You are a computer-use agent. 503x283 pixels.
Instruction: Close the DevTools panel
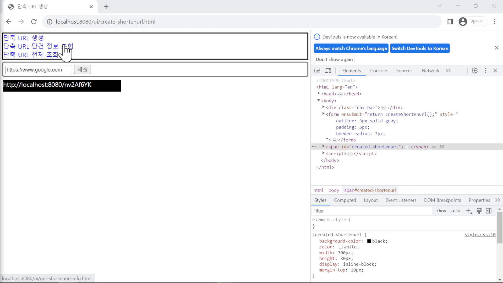pyautogui.click(x=495, y=70)
